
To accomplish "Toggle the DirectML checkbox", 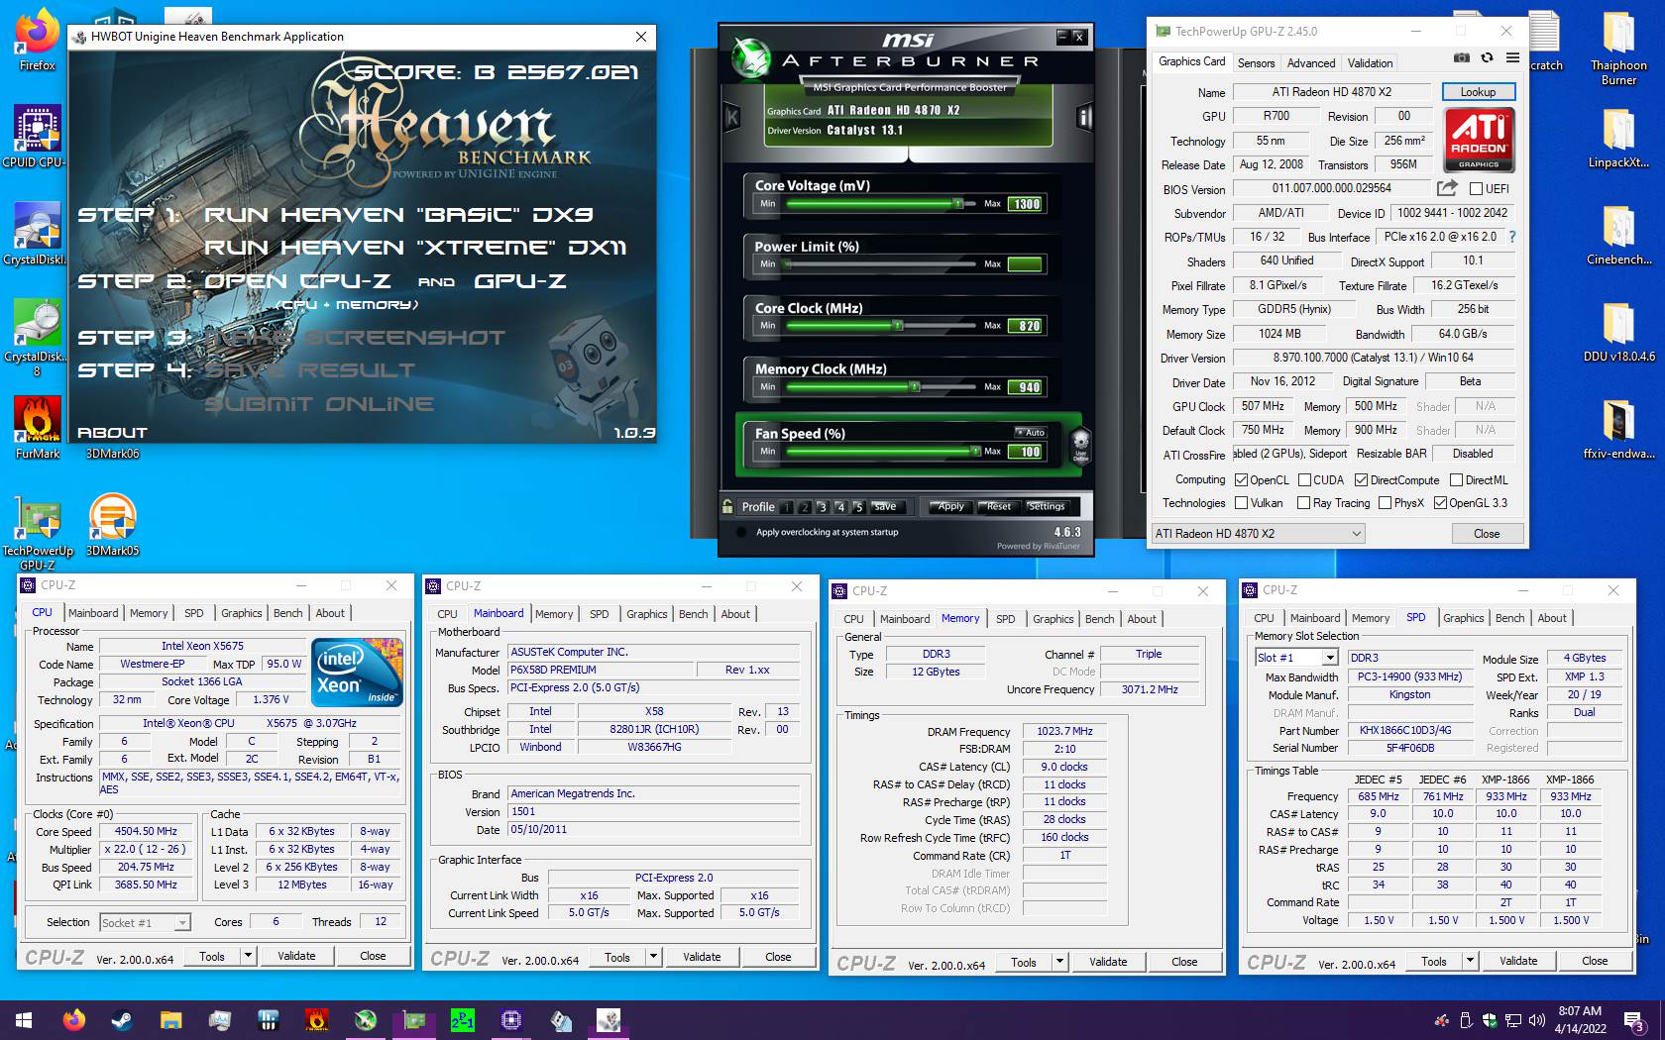I will click(x=1456, y=479).
